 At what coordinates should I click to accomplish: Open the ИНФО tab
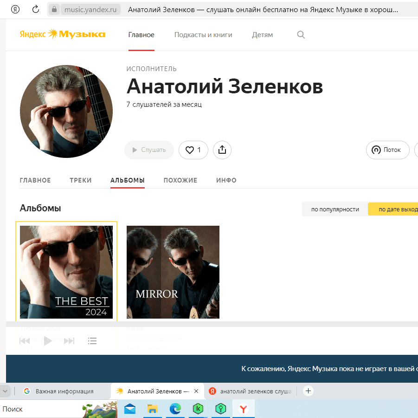pos(226,181)
